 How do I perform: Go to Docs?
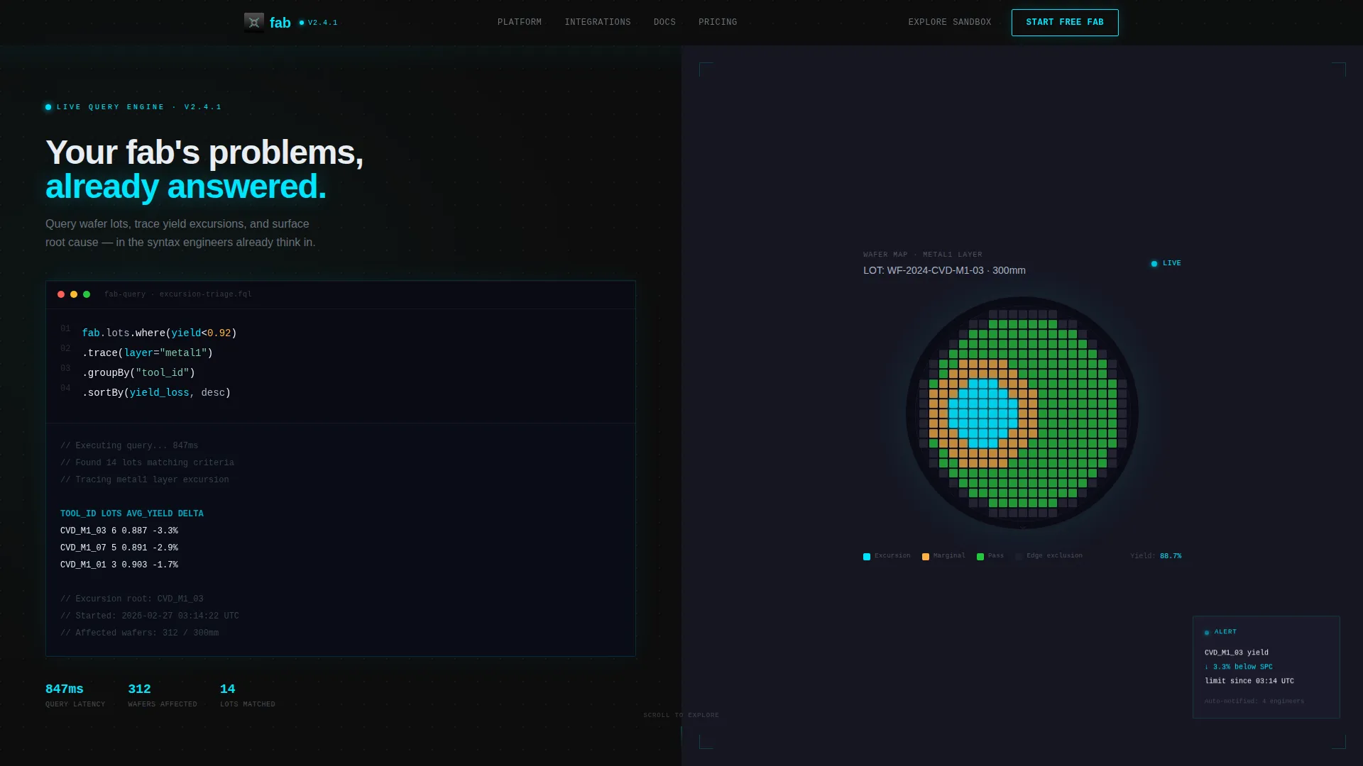pos(664,22)
